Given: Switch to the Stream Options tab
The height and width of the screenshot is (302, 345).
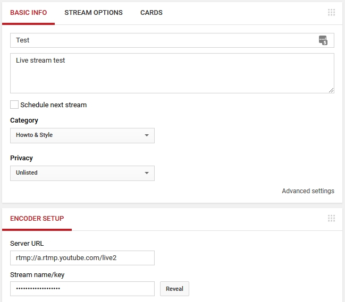Looking at the screenshot, I should point(94,13).
